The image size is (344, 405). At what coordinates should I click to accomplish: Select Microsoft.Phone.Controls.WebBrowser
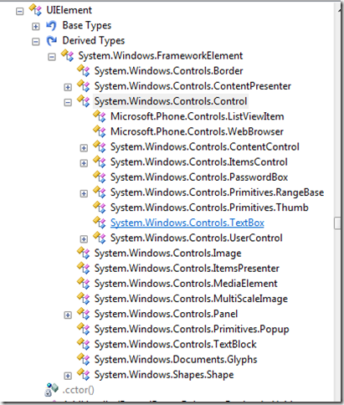click(x=197, y=131)
